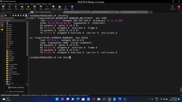Open the Help menu
Image resolution: width=182 pixels, height=102 pixels.
point(50,4)
